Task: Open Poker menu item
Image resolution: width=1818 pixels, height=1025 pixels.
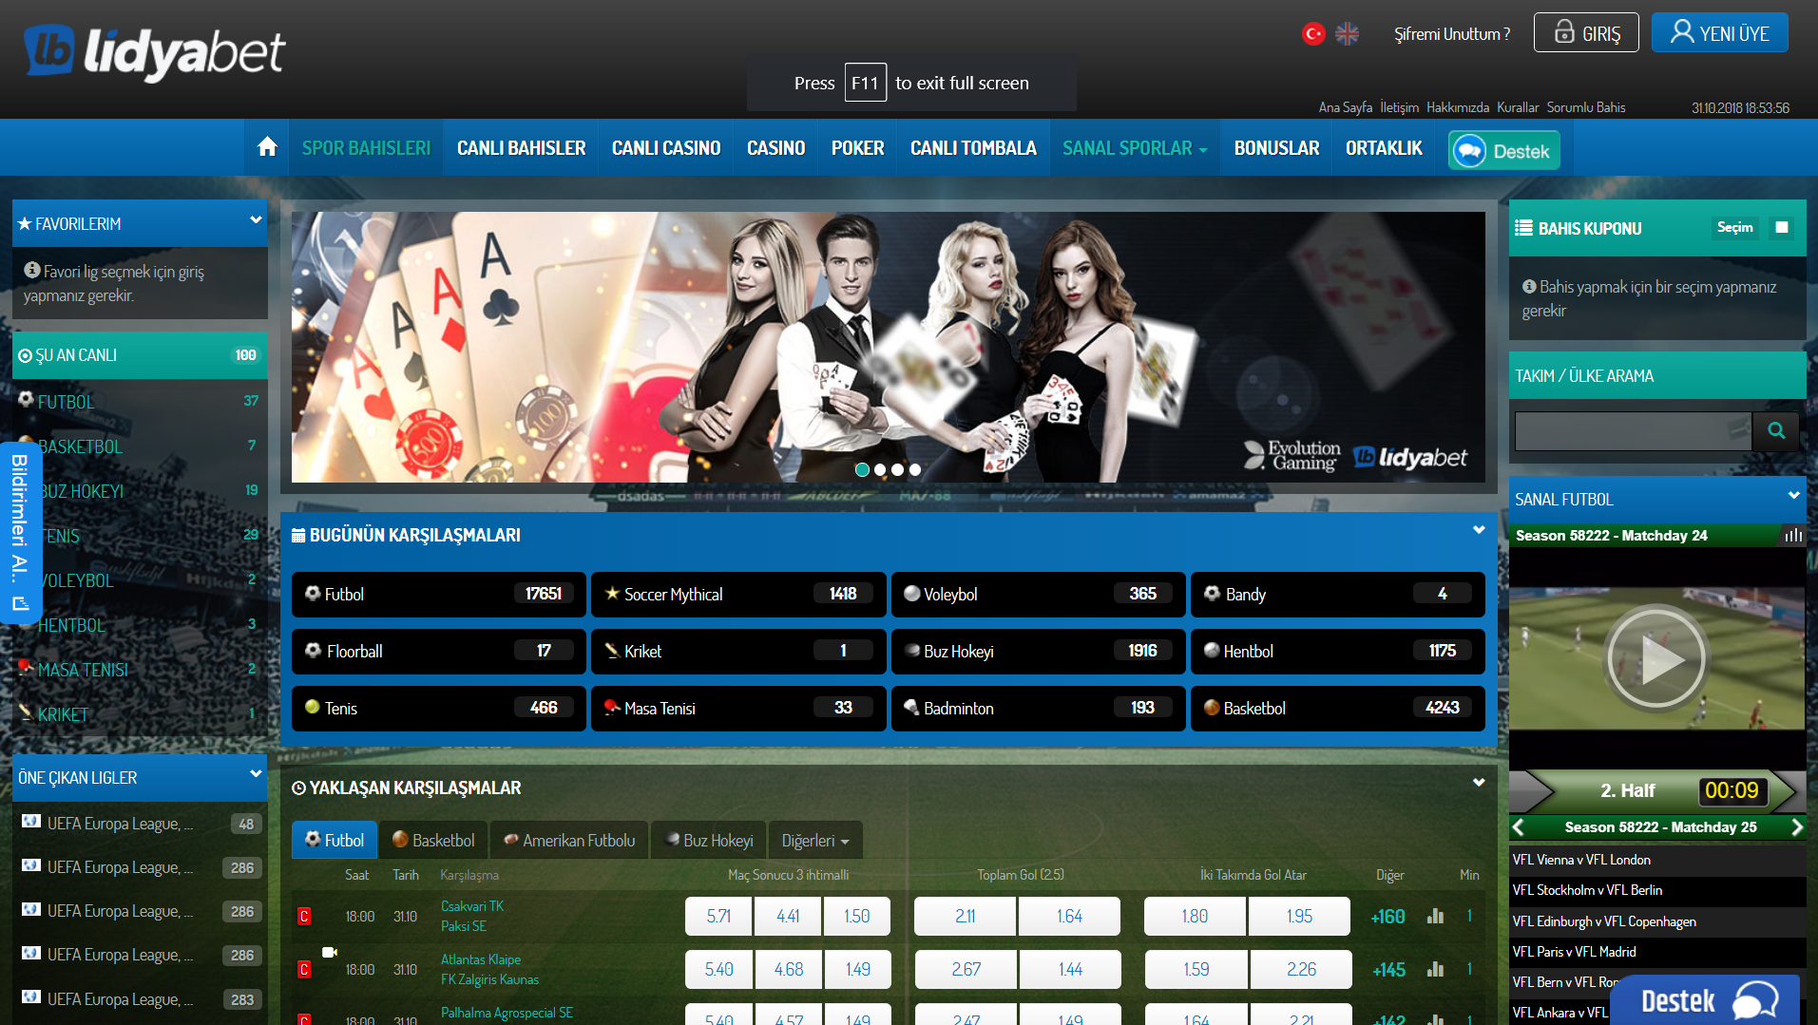Action: coord(857,148)
